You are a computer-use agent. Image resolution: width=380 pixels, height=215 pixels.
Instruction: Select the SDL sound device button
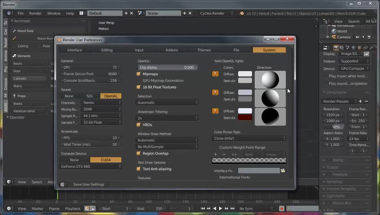90,96
